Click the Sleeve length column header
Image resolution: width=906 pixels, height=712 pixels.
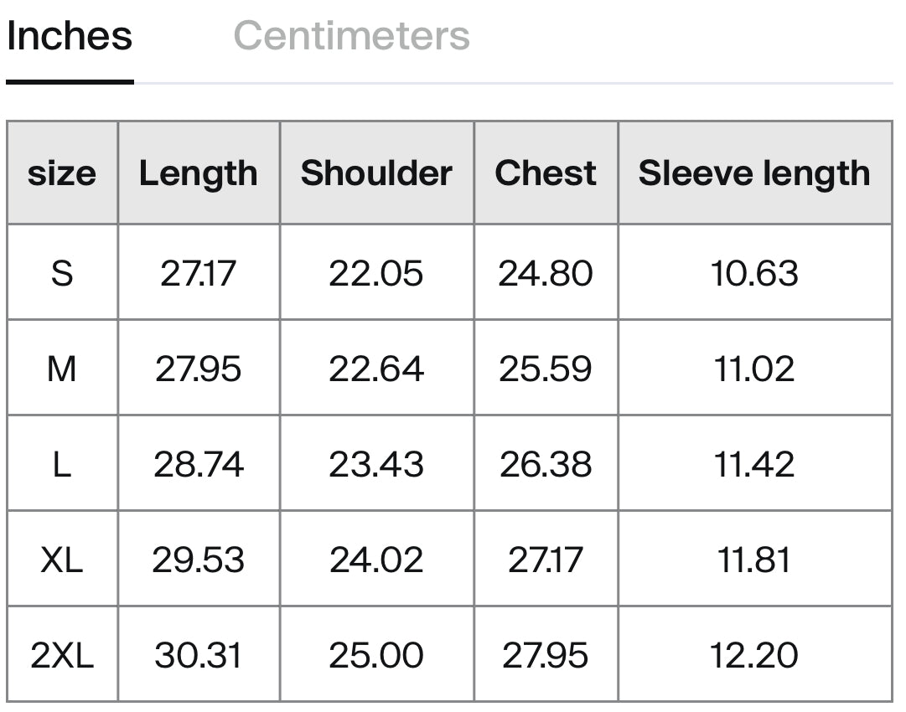coord(754,173)
